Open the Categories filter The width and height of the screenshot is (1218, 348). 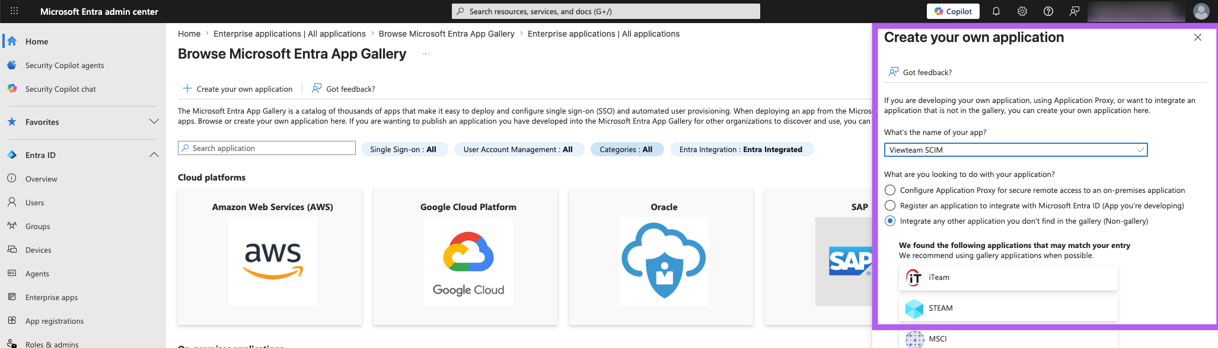[x=626, y=149]
